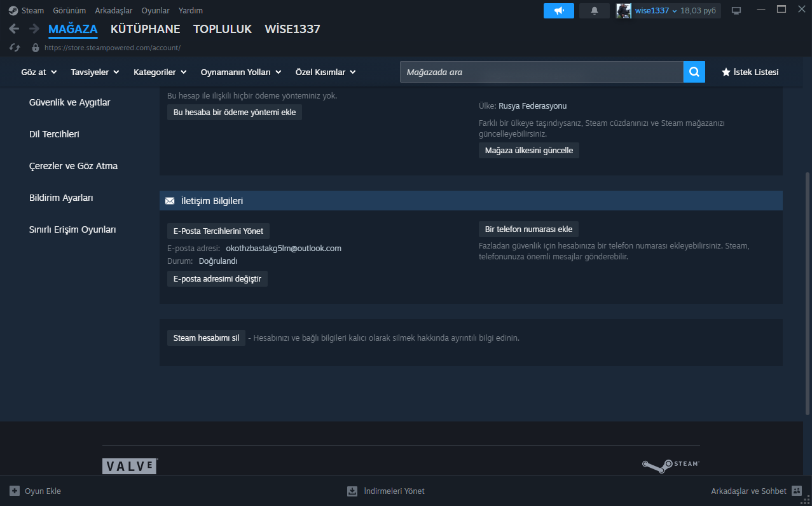Click the friends chat icon at bottom right
The image size is (812, 506).
[x=797, y=491]
